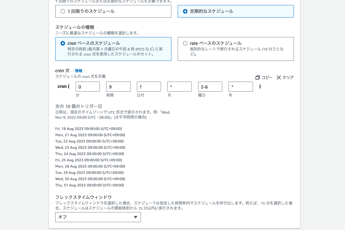This screenshot has height=230, width=345.
Task: Select the Fri, 18 Aug 2023 trigger date
Action: tap(89, 128)
